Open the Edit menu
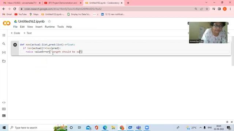 pyautogui.click(x=22, y=27)
